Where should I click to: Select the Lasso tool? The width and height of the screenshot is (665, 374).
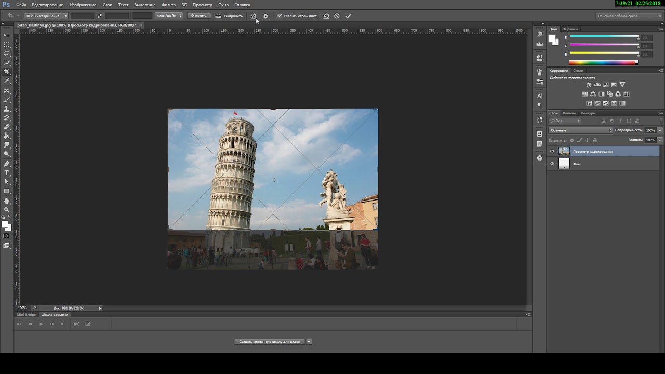pyautogui.click(x=7, y=54)
